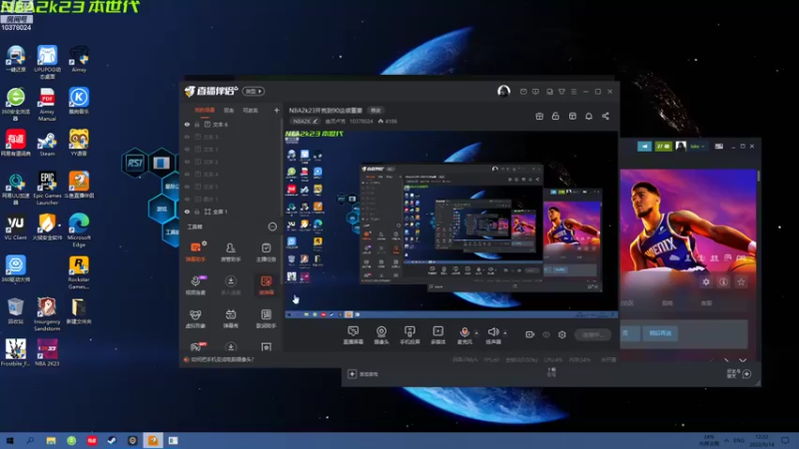Viewport: 799px width, 449px height.
Task: Click the info icon in Steam window
Action: (x=723, y=281)
